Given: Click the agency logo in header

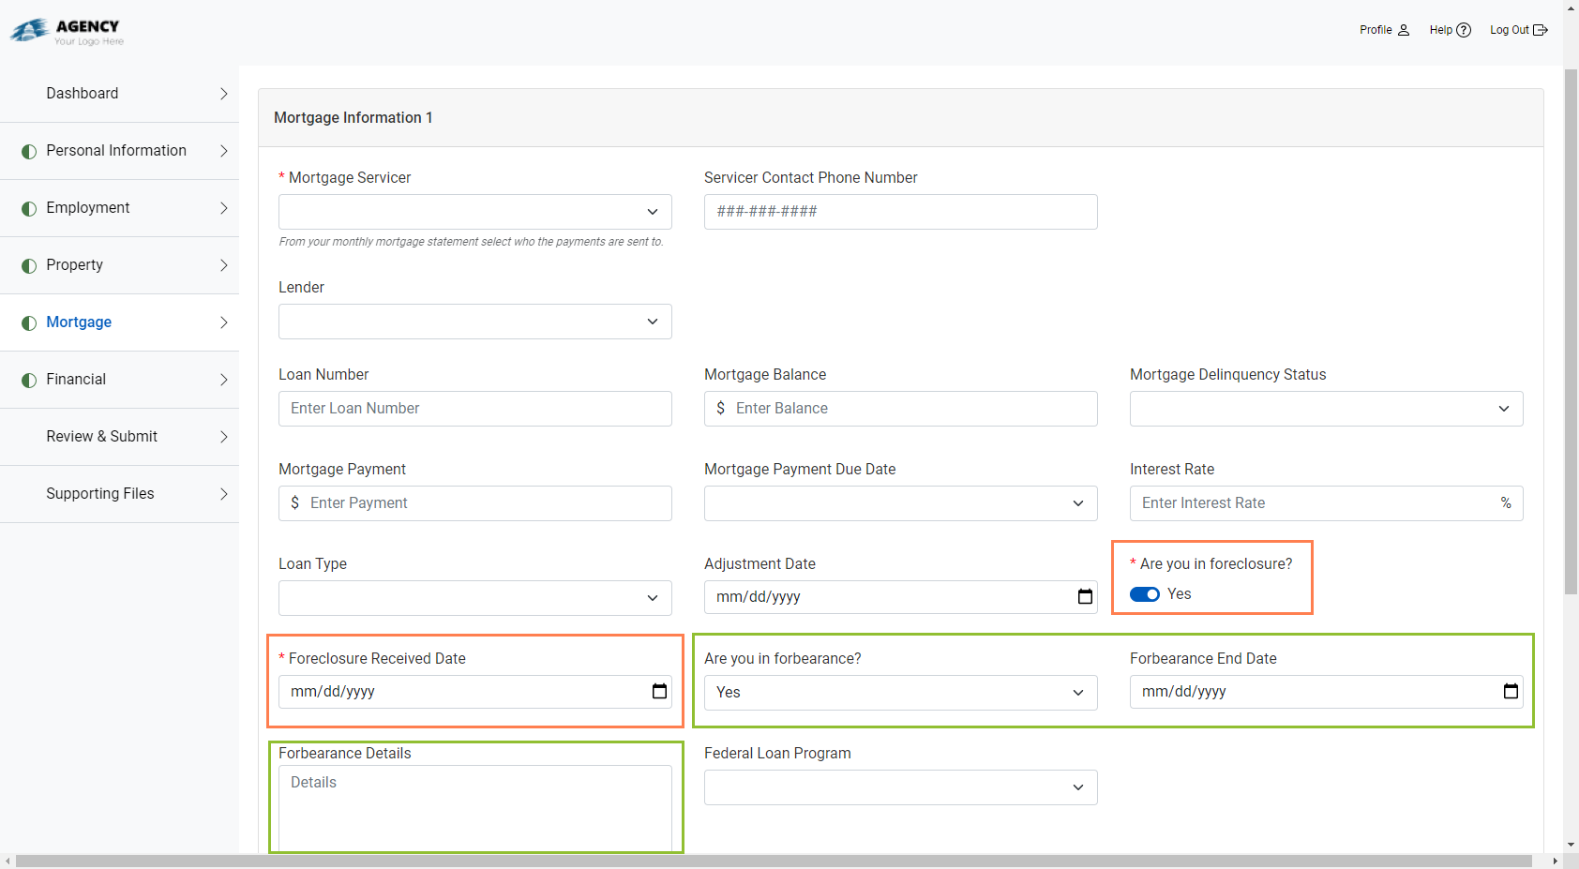Looking at the screenshot, I should click(68, 31).
